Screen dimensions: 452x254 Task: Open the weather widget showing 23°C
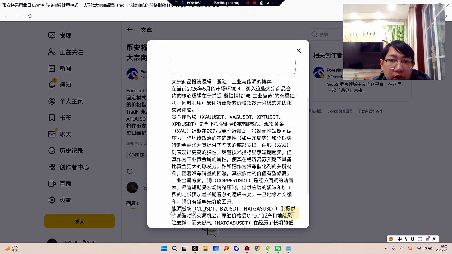coord(12,248)
